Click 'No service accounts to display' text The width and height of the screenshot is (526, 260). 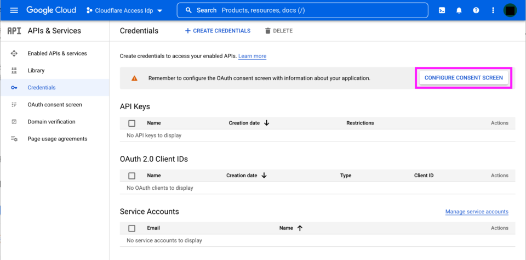[164, 240]
